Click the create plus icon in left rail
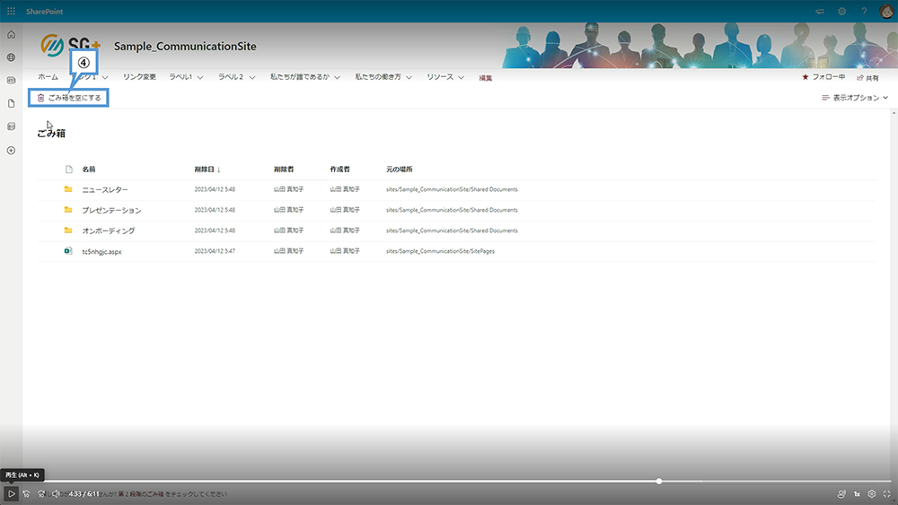This screenshot has height=505, width=898. click(11, 151)
